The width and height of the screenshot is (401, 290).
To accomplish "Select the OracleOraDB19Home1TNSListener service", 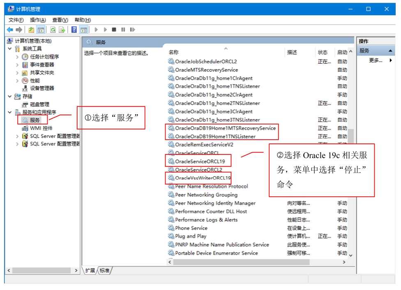I will tap(215, 136).
